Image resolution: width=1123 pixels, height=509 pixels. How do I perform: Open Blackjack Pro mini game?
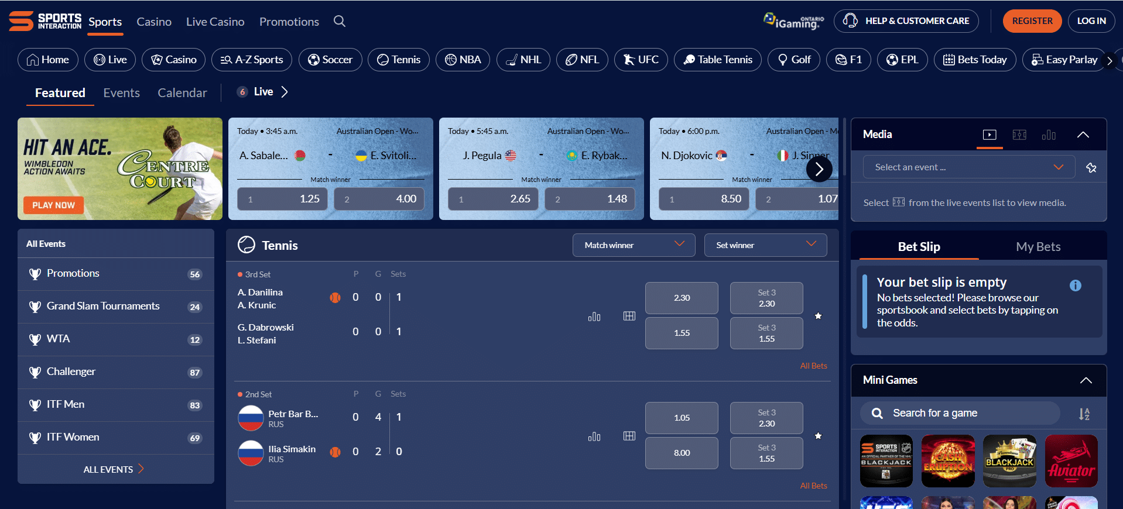(x=1010, y=461)
